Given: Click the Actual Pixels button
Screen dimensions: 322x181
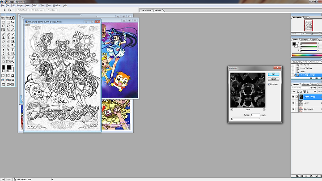Looking at the screenshot, I should pyautogui.click(x=23, y=10).
